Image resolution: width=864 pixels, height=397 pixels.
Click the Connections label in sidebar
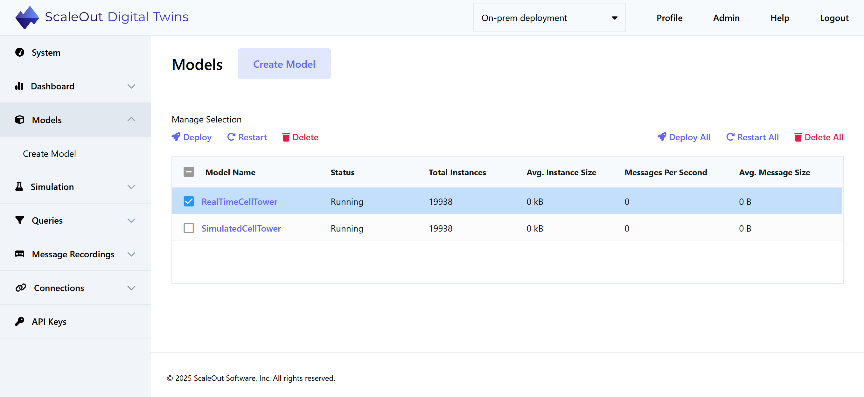pyautogui.click(x=59, y=288)
